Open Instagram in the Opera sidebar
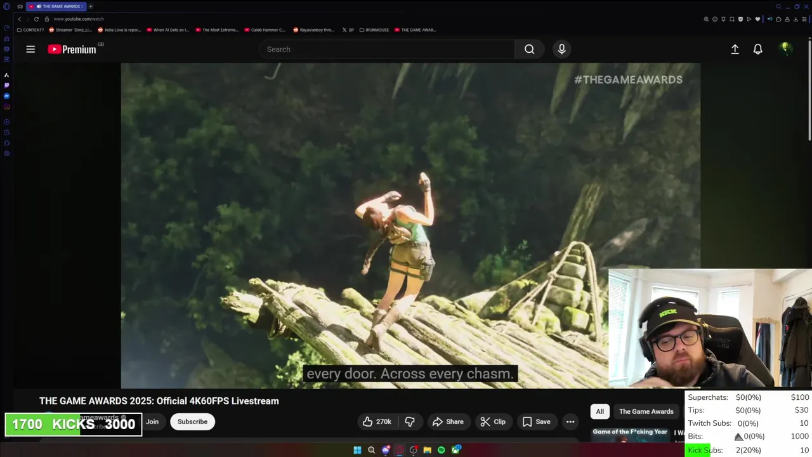This screenshot has height=457, width=812. pos(6,107)
